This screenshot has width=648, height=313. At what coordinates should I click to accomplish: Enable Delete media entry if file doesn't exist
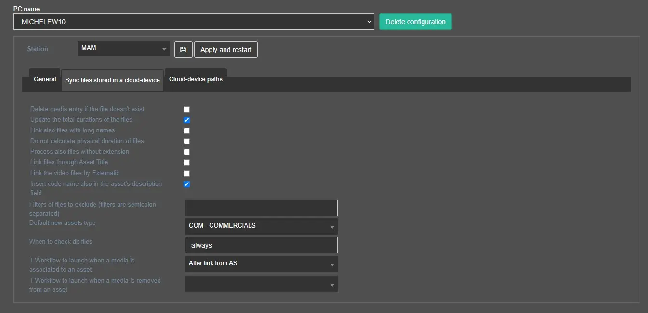pos(187,109)
